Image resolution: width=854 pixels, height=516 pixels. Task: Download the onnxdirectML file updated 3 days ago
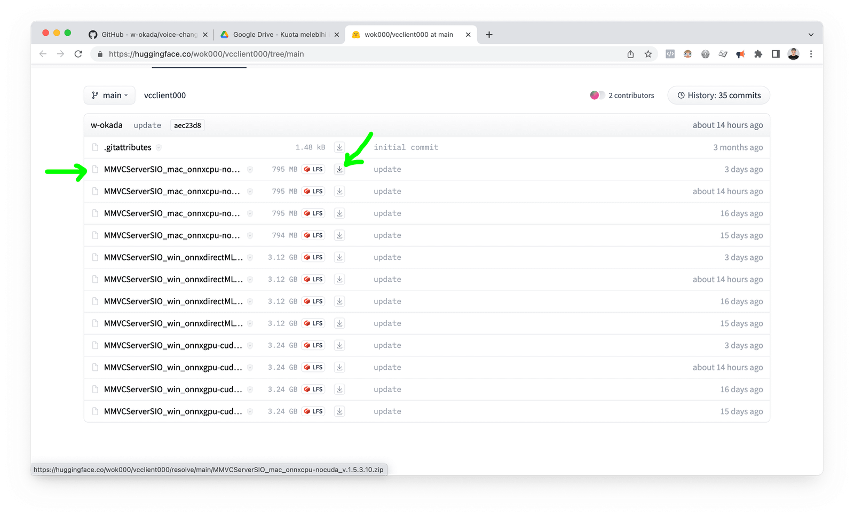point(339,257)
